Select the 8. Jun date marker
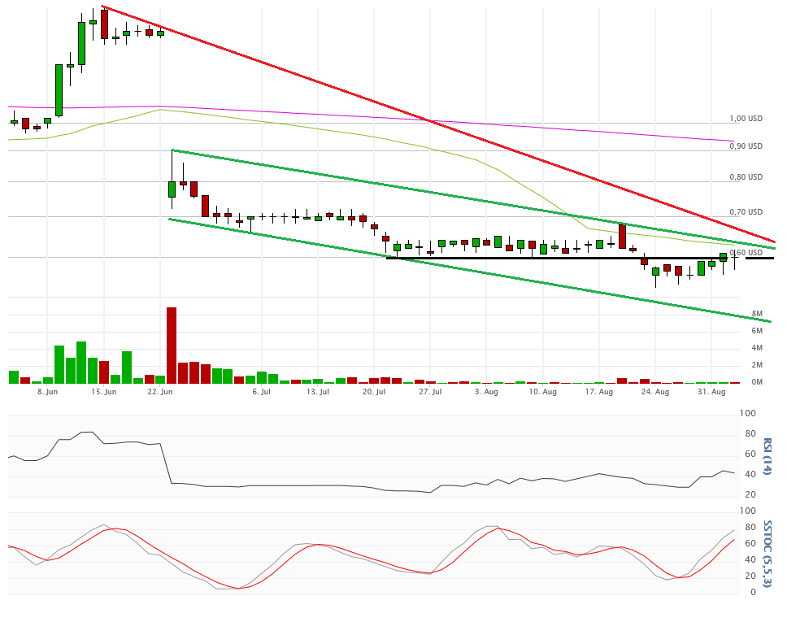The image size is (787, 622). click(47, 392)
